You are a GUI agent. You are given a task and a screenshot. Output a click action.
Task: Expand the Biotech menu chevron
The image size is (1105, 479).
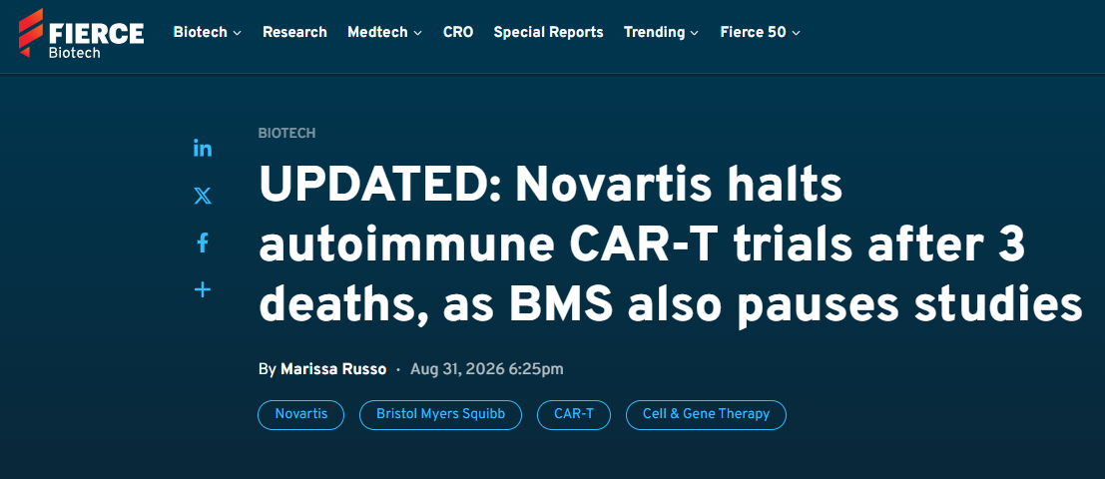(x=237, y=32)
